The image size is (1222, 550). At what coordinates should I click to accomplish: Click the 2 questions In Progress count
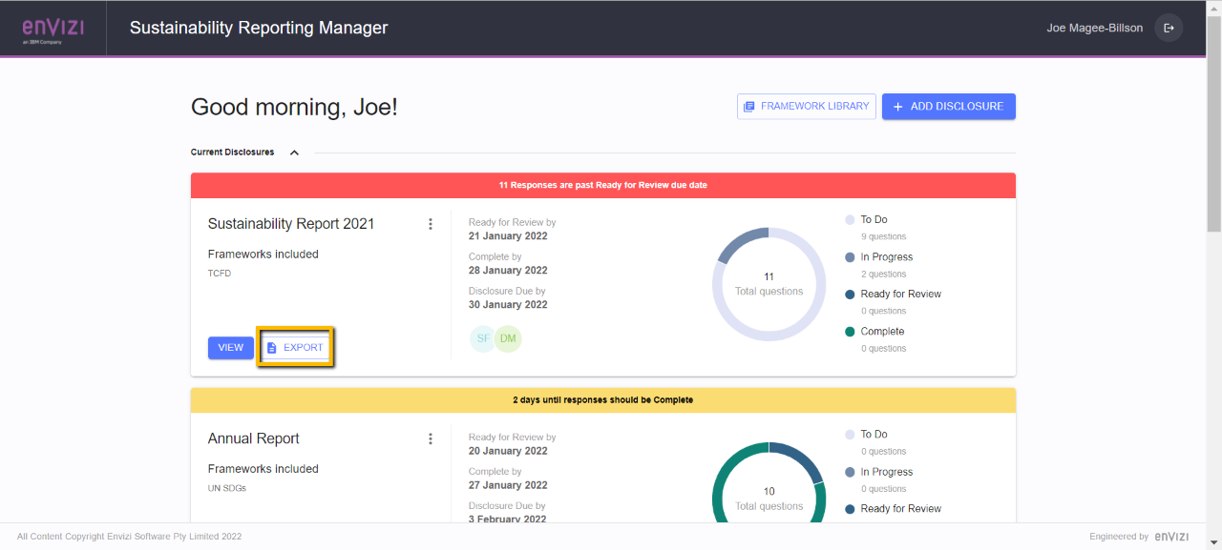(x=884, y=275)
